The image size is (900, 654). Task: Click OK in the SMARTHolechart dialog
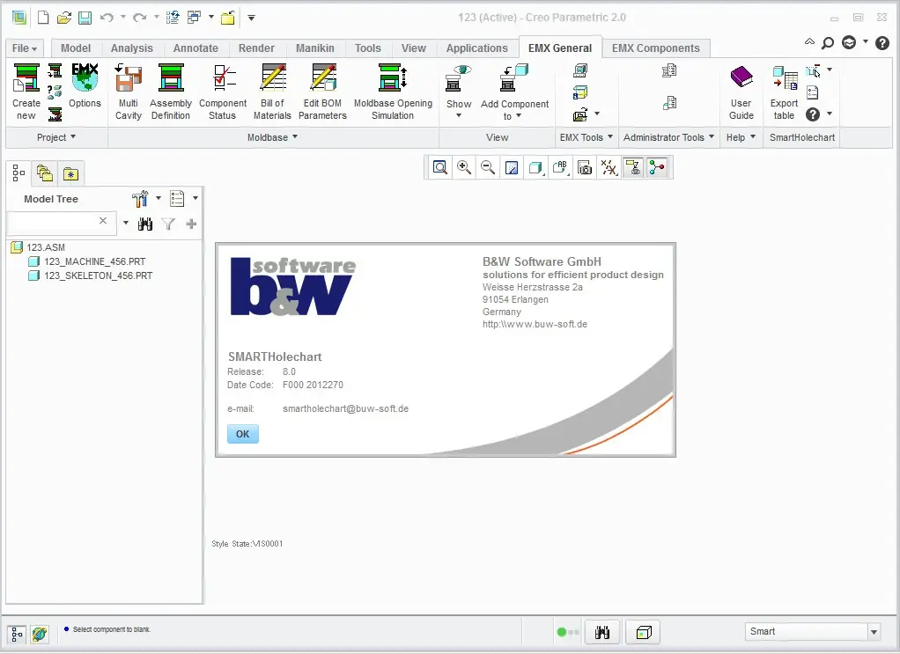click(x=243, y=434)
